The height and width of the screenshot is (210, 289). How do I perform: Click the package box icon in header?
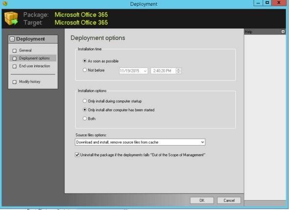11,19
